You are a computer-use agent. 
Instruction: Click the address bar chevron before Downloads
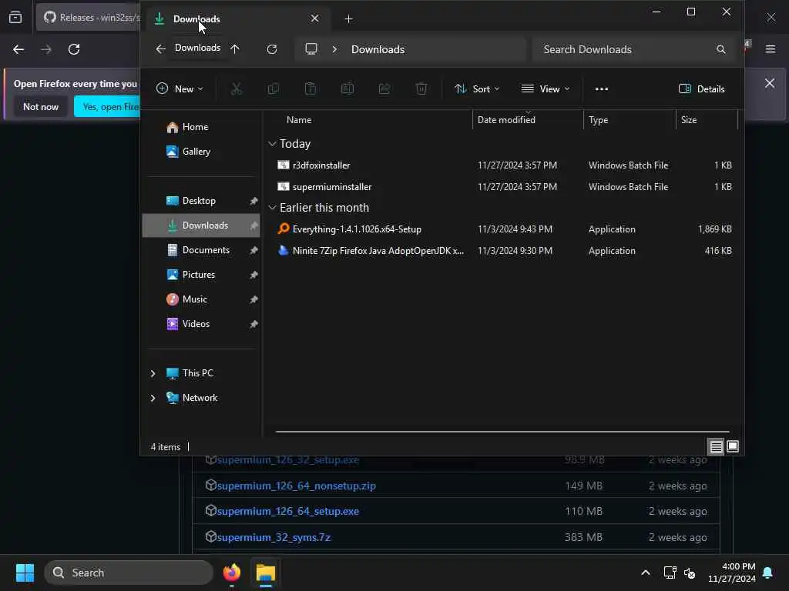click(x=334, y=49)
